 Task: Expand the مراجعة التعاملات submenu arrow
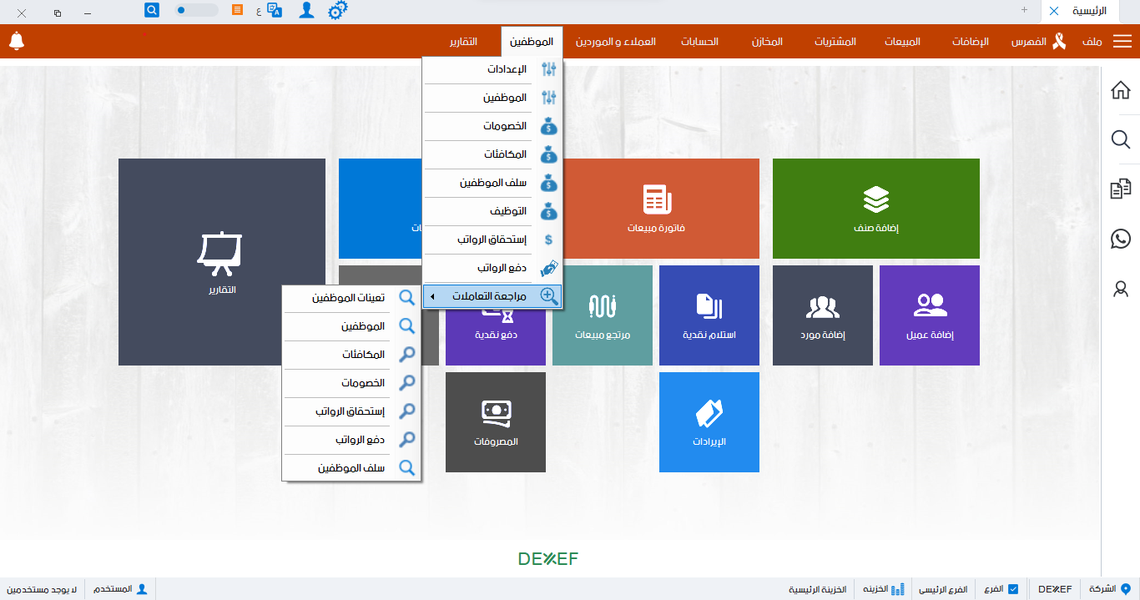tap(432, 296)
